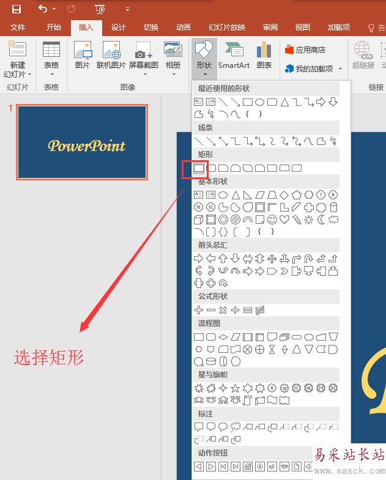Select the right arrow in 箭头总汇
Image resolution: width=386 pixels, height=480 pixels.
tap(199, 259)
